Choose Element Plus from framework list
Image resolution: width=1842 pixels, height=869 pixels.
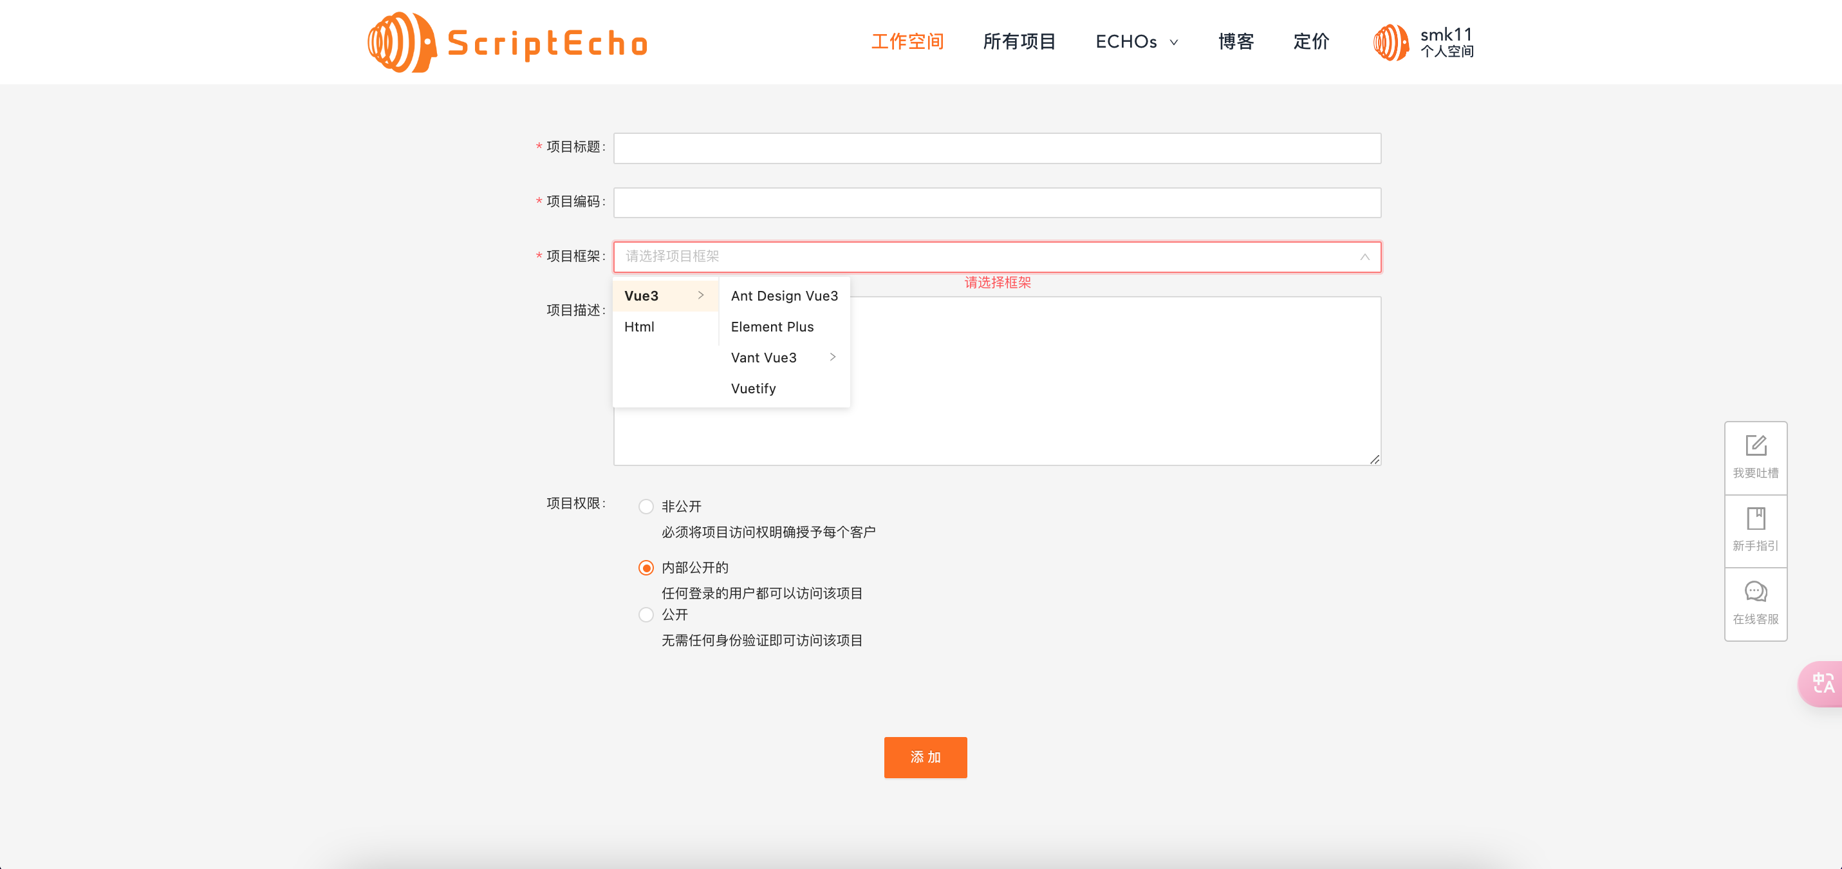pyautogui.click(x=772, y=327)
